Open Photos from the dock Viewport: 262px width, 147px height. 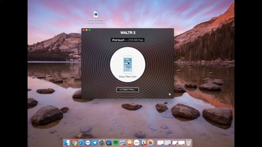pos(150,143)
